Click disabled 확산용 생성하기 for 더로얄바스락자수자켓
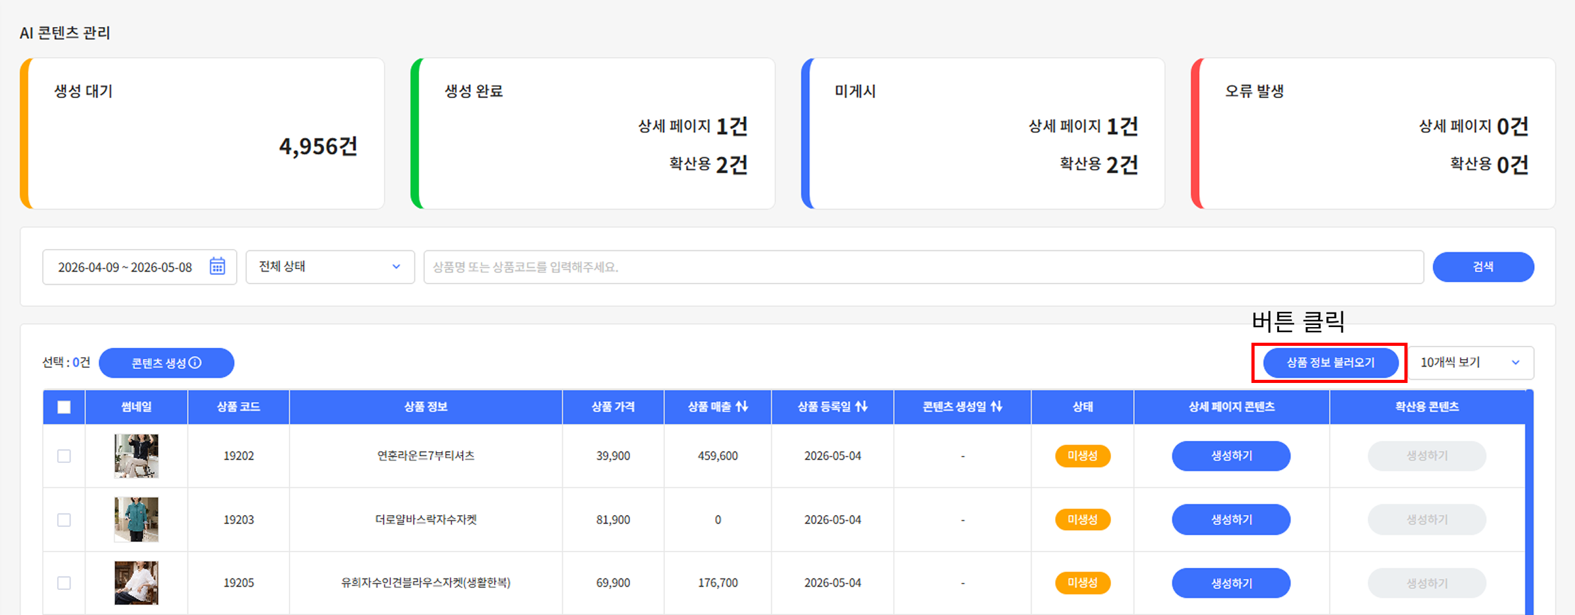 click(x=1427, y=520)
